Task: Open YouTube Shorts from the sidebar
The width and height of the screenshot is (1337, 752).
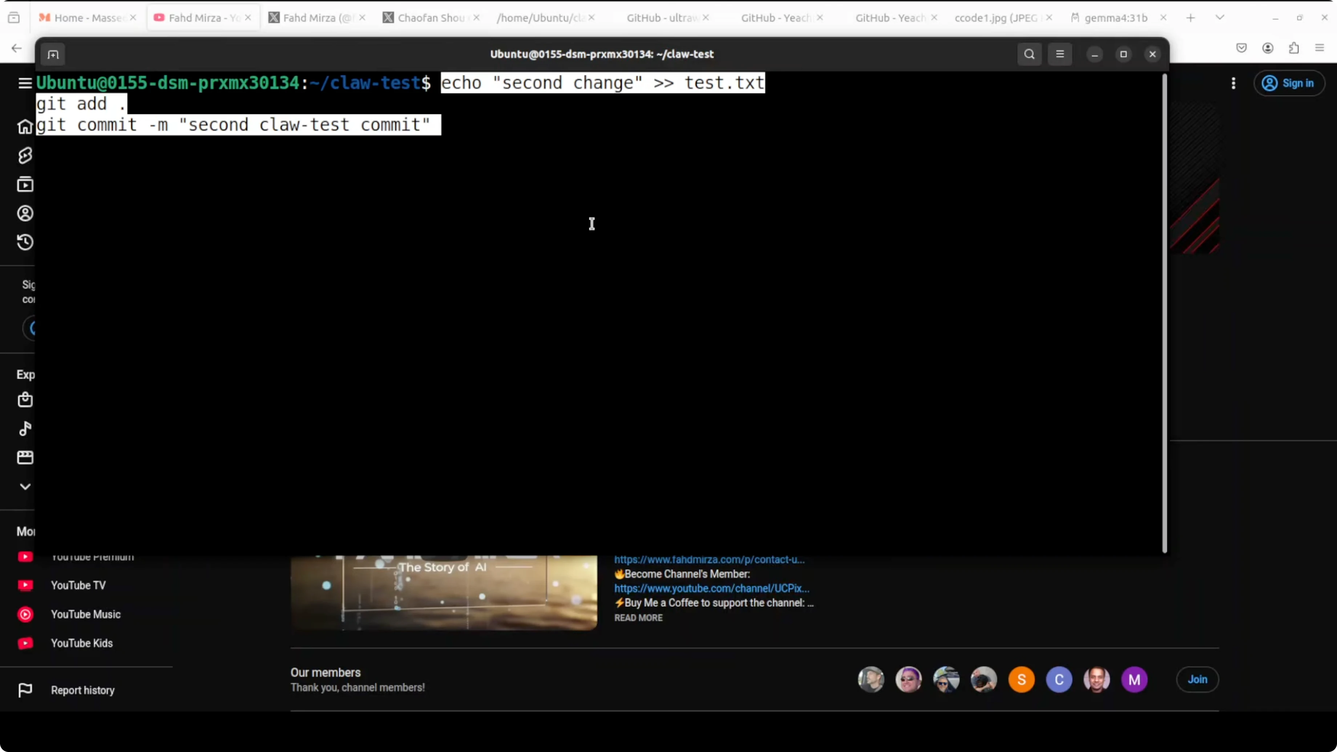Action: [25, 155]
